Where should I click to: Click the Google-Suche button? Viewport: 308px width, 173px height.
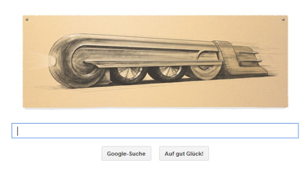(126, 153)
